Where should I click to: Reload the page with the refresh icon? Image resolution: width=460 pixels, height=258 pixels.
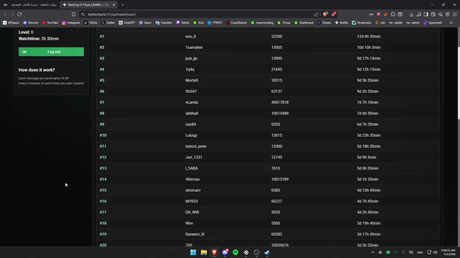[x=19, y=14]
